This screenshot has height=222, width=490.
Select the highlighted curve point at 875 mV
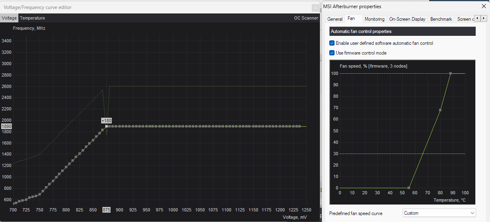tap(106, 127)
